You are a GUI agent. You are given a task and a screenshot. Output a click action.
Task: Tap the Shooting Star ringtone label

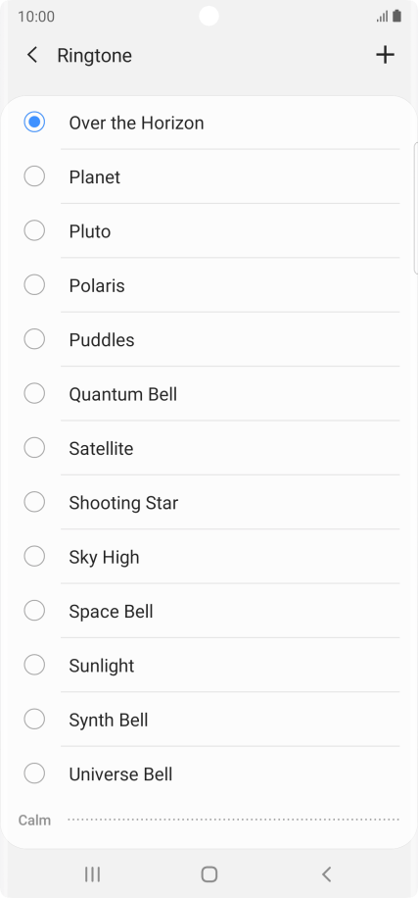(123, 503)
